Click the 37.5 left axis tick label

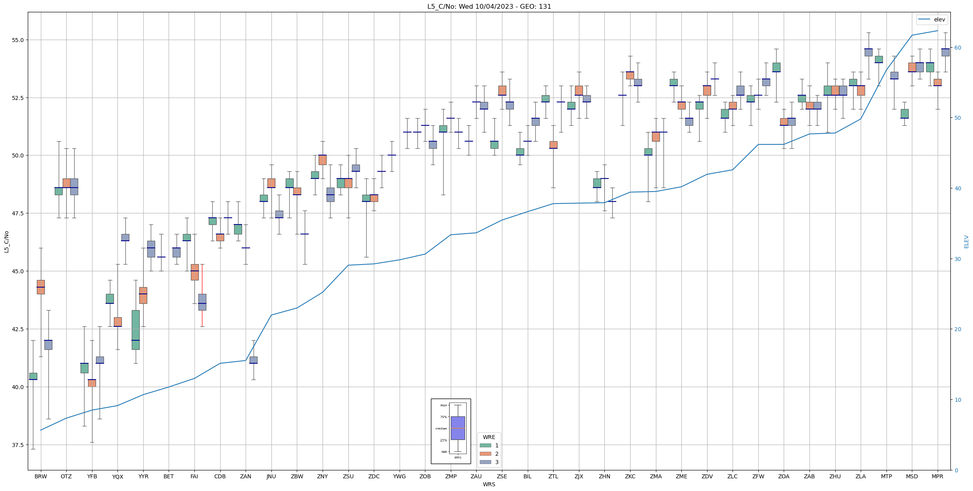[18, 445]
